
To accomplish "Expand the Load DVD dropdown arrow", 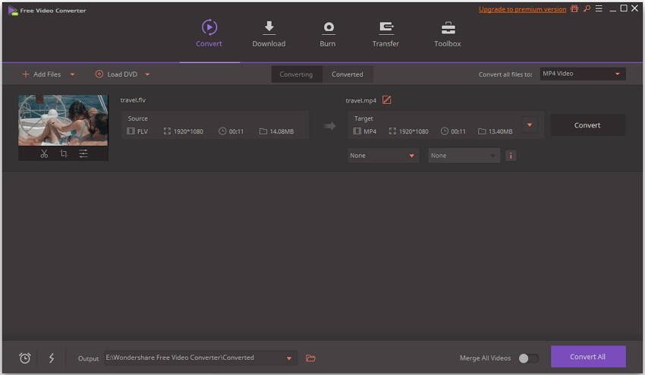I will [x=147, y=74].
